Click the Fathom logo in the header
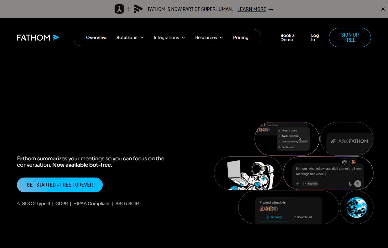 click(x=38, y=38)
